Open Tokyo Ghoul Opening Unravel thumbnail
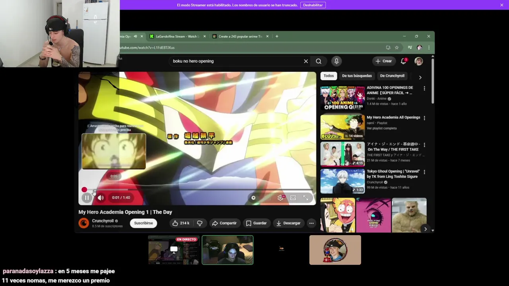 [342, 181]
